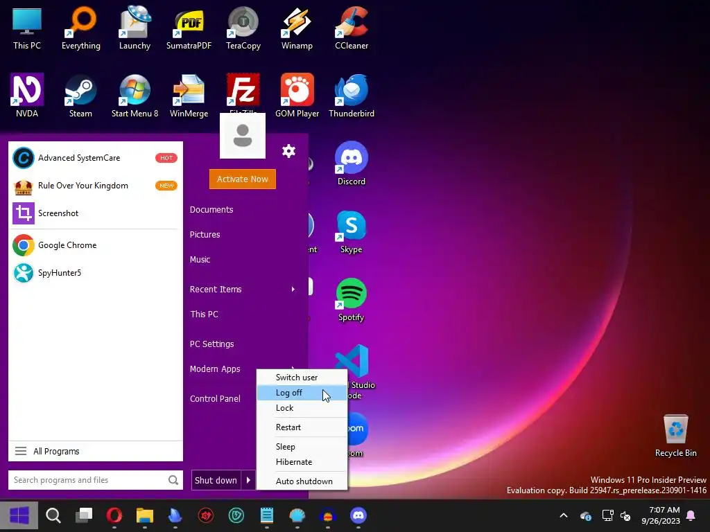The height and width of the screenshot is (532, 710).
Task: Open the notifications bell icon
Action: point(691,515)
